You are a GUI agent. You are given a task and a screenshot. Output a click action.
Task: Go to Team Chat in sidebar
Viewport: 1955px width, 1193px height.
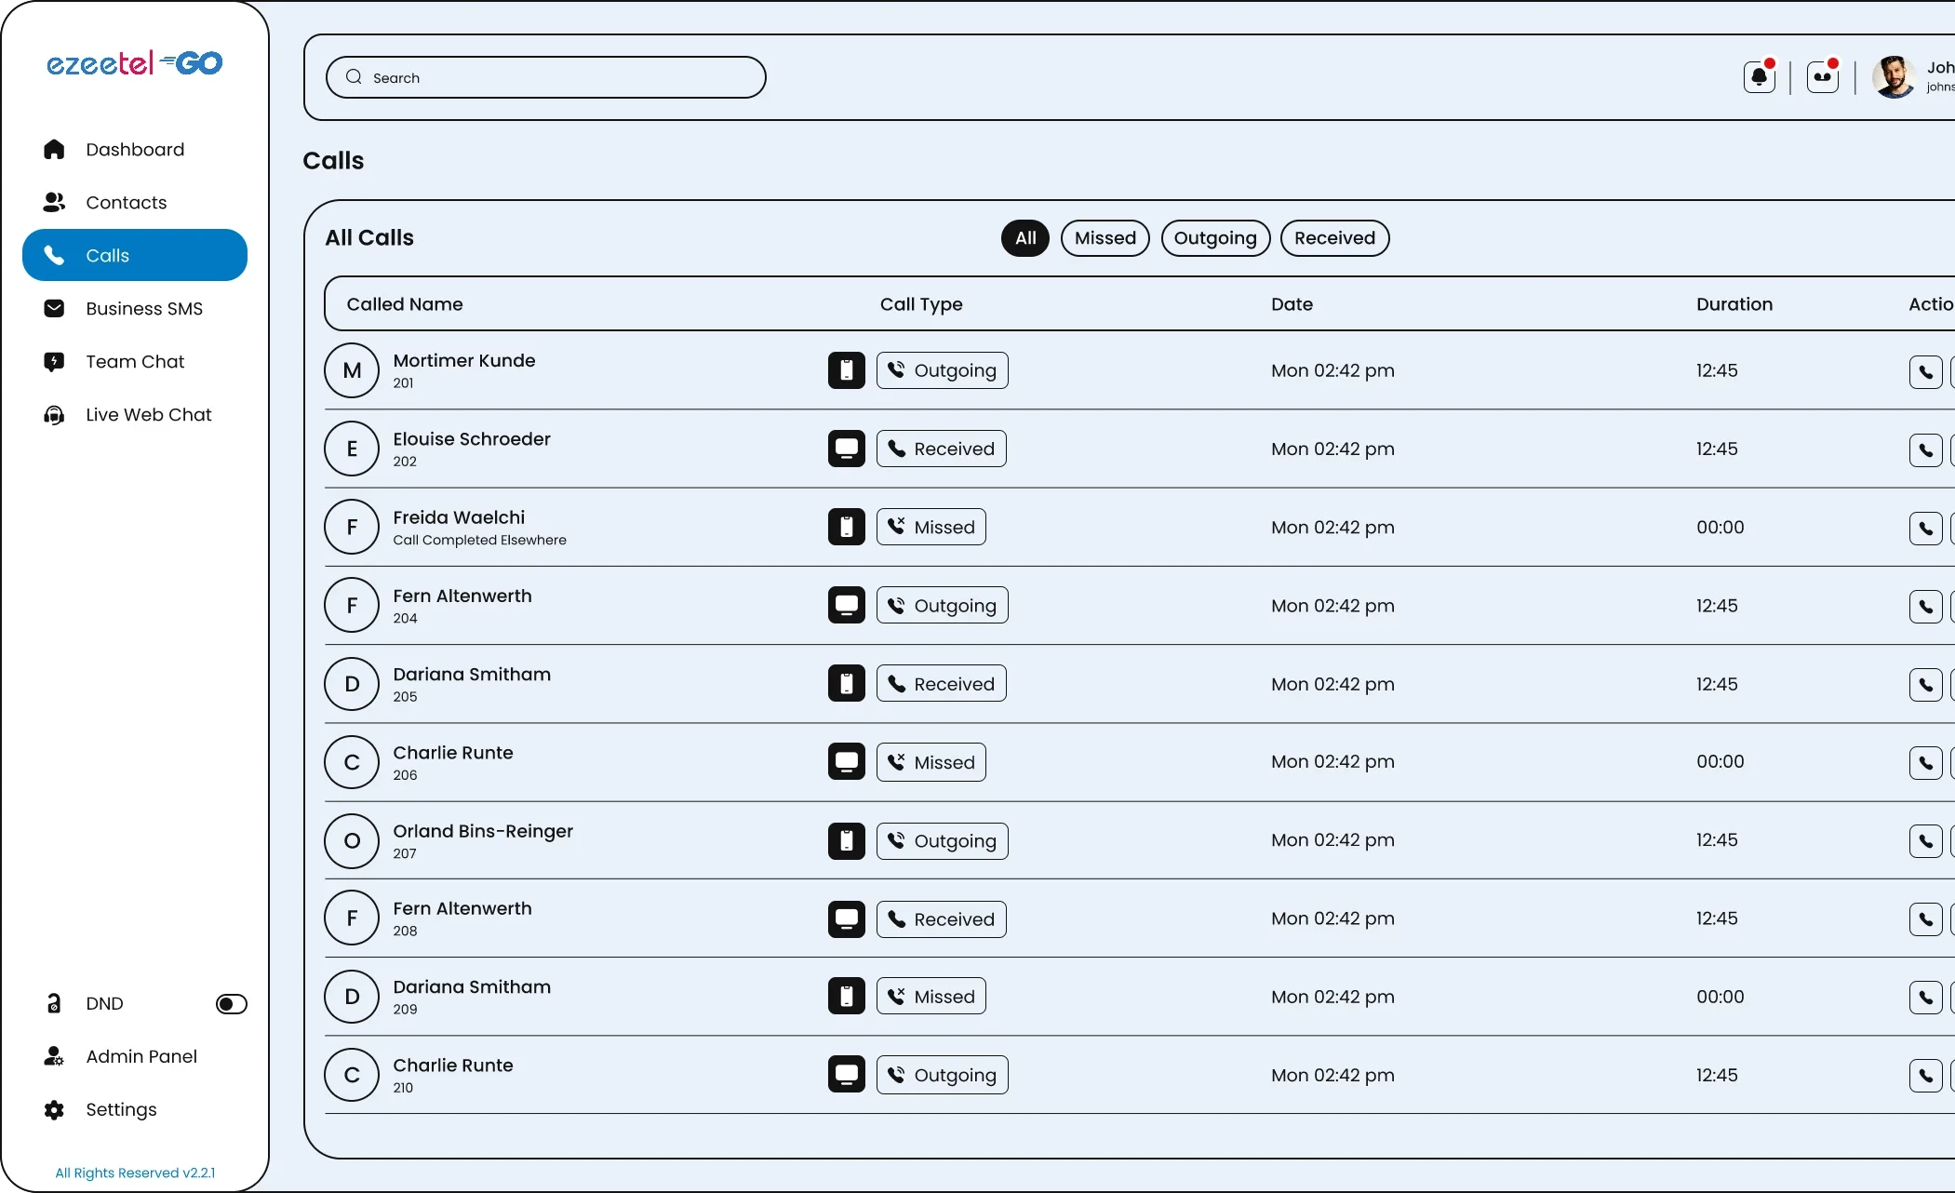click(135, 362)
